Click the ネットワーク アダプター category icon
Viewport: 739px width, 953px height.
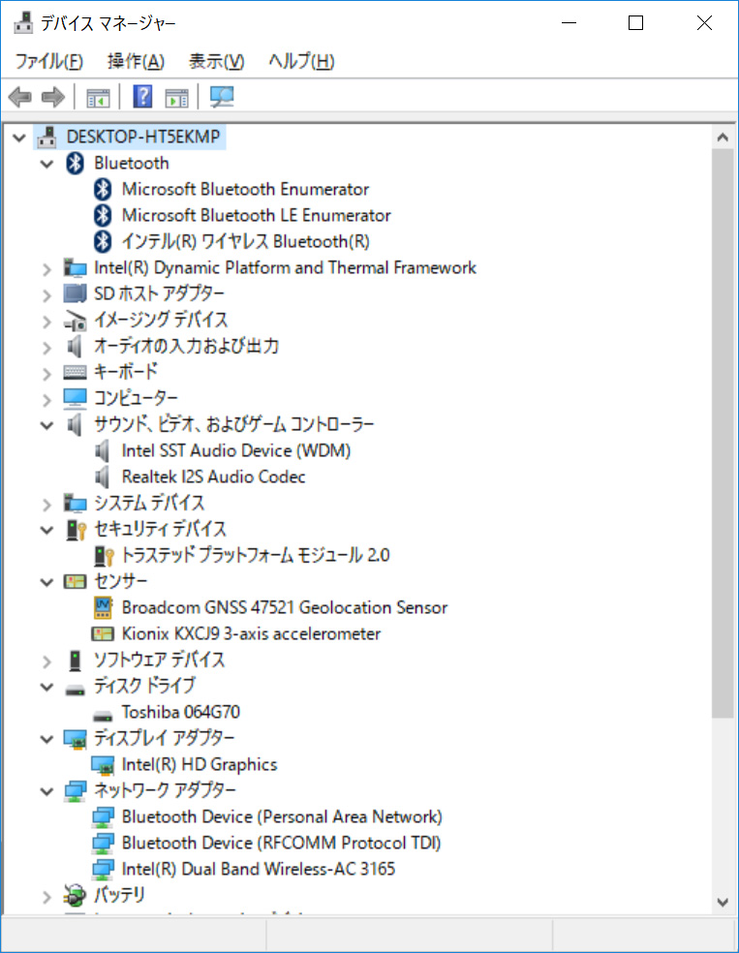click(x=75, y=790)
